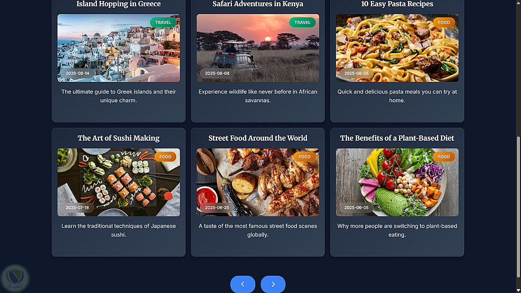Screen dimensions: 521x293
Task: Click the 2025-07-18 date badge
Action: (x=77, y=207)
